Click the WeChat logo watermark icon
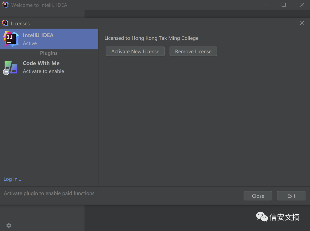310x231 pixels. (x=262, y=217)
